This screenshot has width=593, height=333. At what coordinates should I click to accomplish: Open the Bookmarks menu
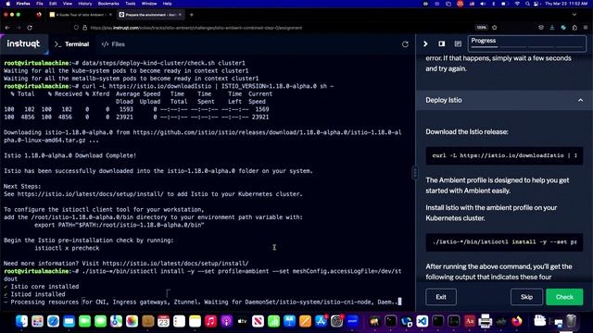(x=108, y=4)
